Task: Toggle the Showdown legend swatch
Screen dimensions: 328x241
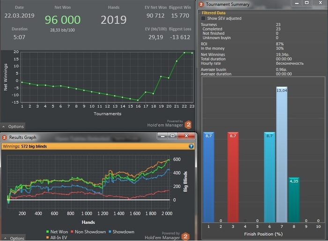Action: coord(110,232)
